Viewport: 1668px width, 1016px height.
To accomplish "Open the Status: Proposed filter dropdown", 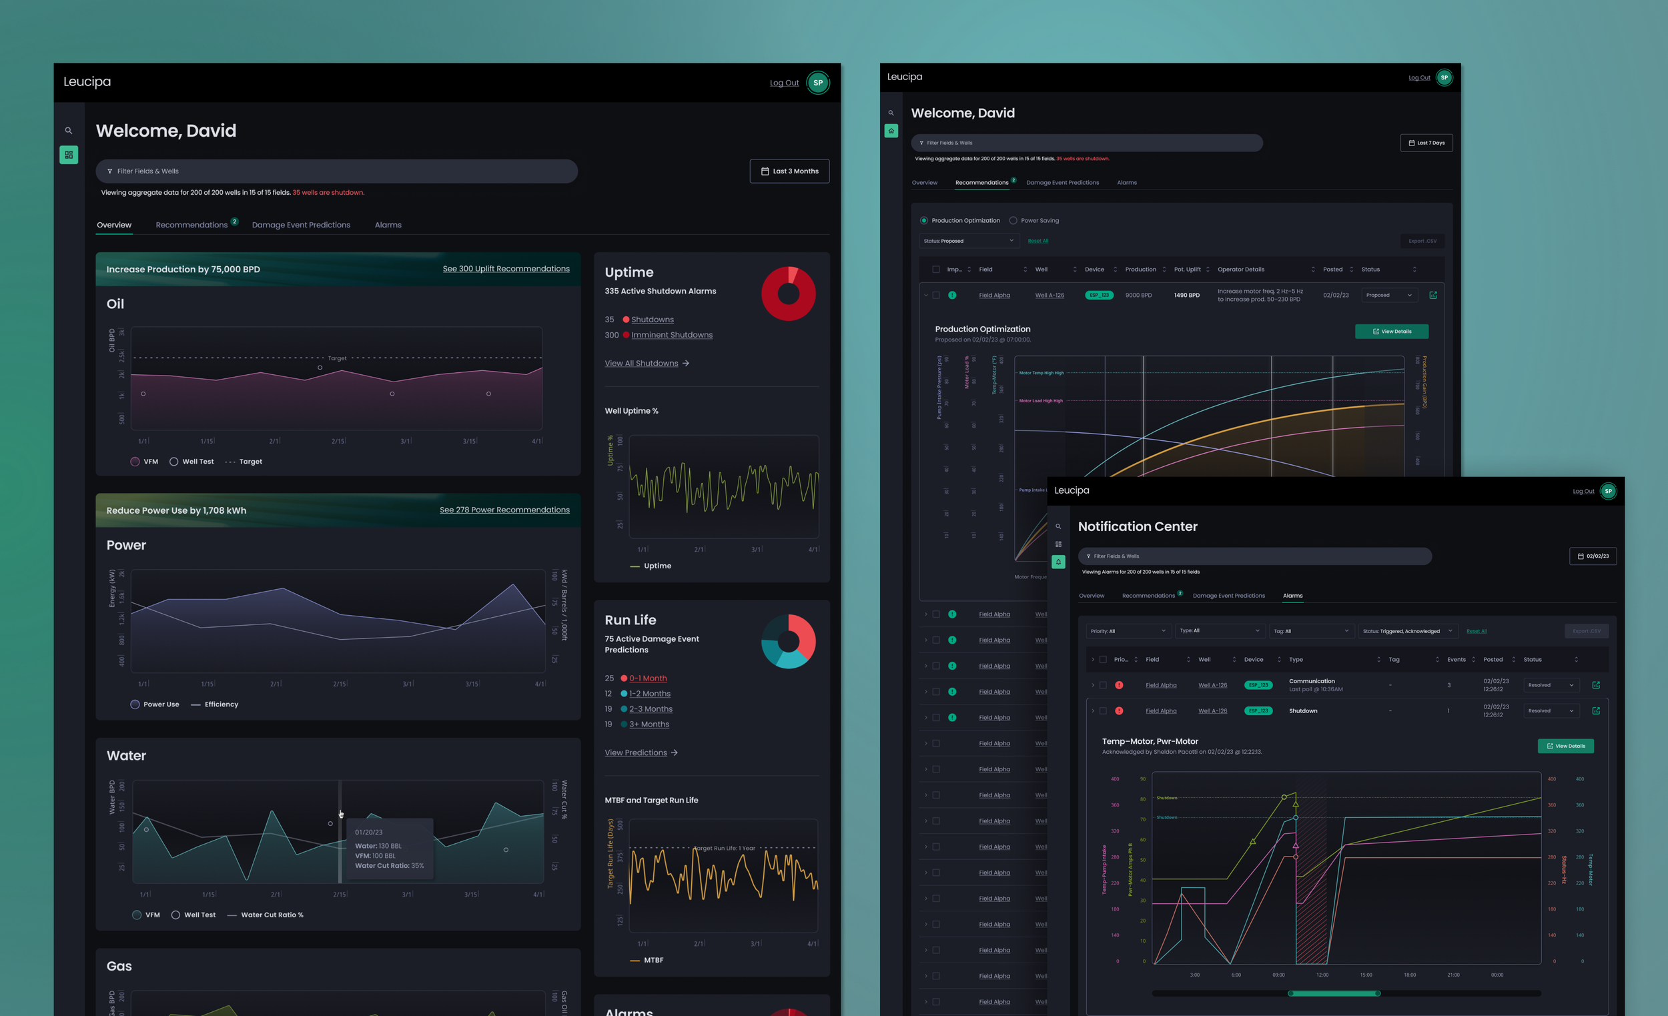I will [x=969, y=241].
